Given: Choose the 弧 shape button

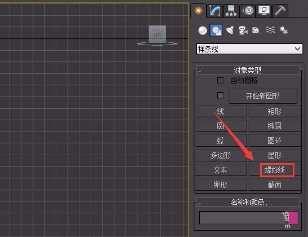Looking at the screenshot, I should pyautogui.click(x=221, y=141).
